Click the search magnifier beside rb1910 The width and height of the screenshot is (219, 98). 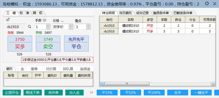(29, 27)
